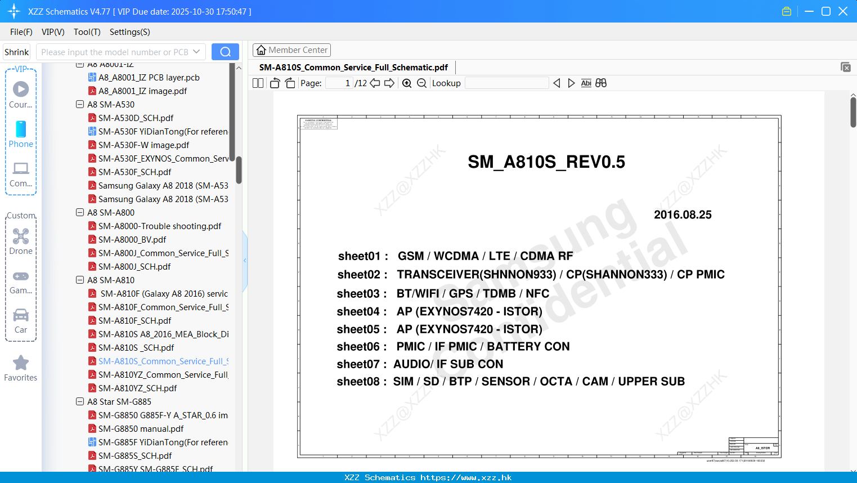The height and width of the screenshot is (483, 857).
Task: Select the Car category icon
Action: point(21,321)
